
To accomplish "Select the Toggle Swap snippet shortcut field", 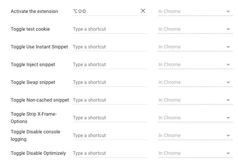I will click(x=110, y=82).
